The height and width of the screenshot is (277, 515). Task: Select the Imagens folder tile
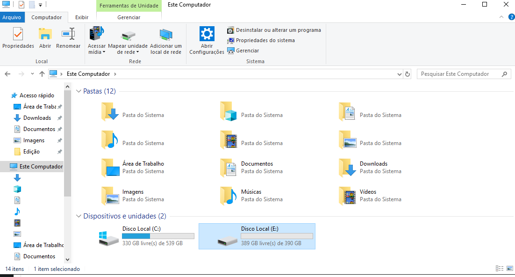138,196
